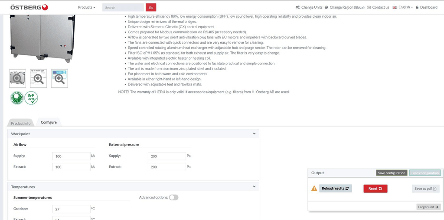Click the Change Units link
Screen dimensions: 444x220
click(x=309, y=7)
